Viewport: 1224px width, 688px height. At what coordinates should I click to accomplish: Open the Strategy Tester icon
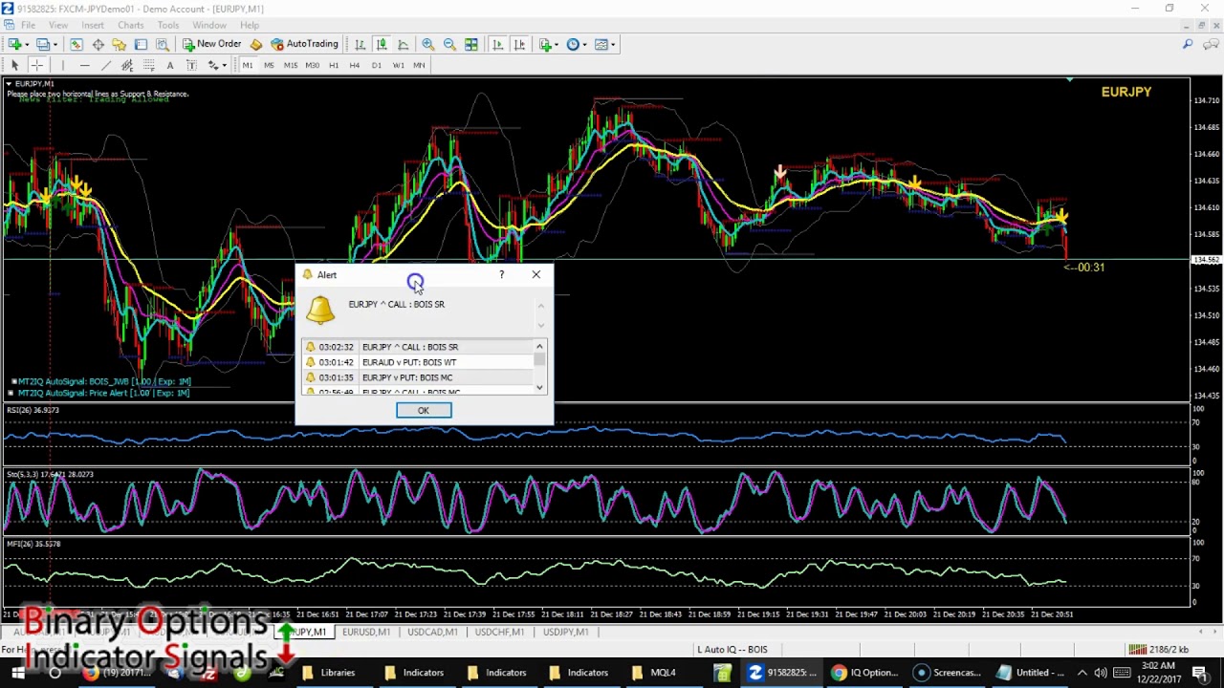(x=163, y=44)
